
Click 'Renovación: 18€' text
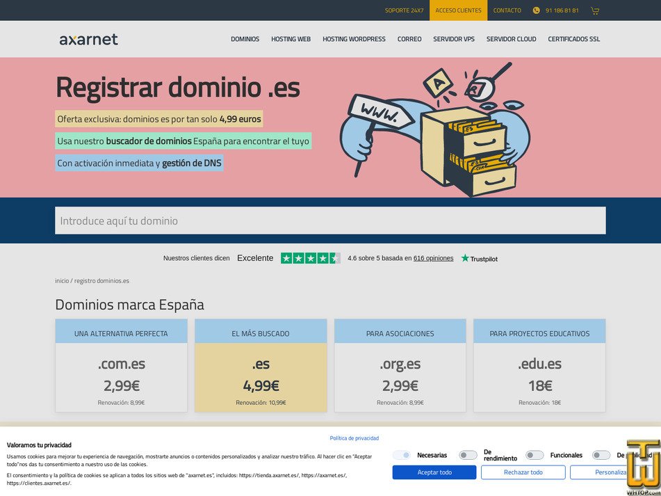point(539,403)
